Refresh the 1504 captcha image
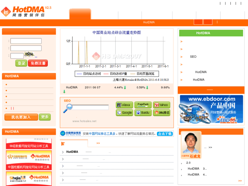 click(x=29, y=55)
